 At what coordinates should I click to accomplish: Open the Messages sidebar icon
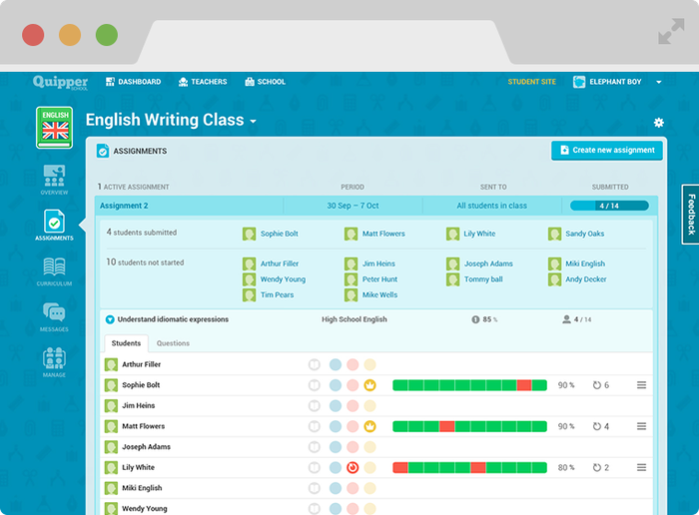(54, 315)
